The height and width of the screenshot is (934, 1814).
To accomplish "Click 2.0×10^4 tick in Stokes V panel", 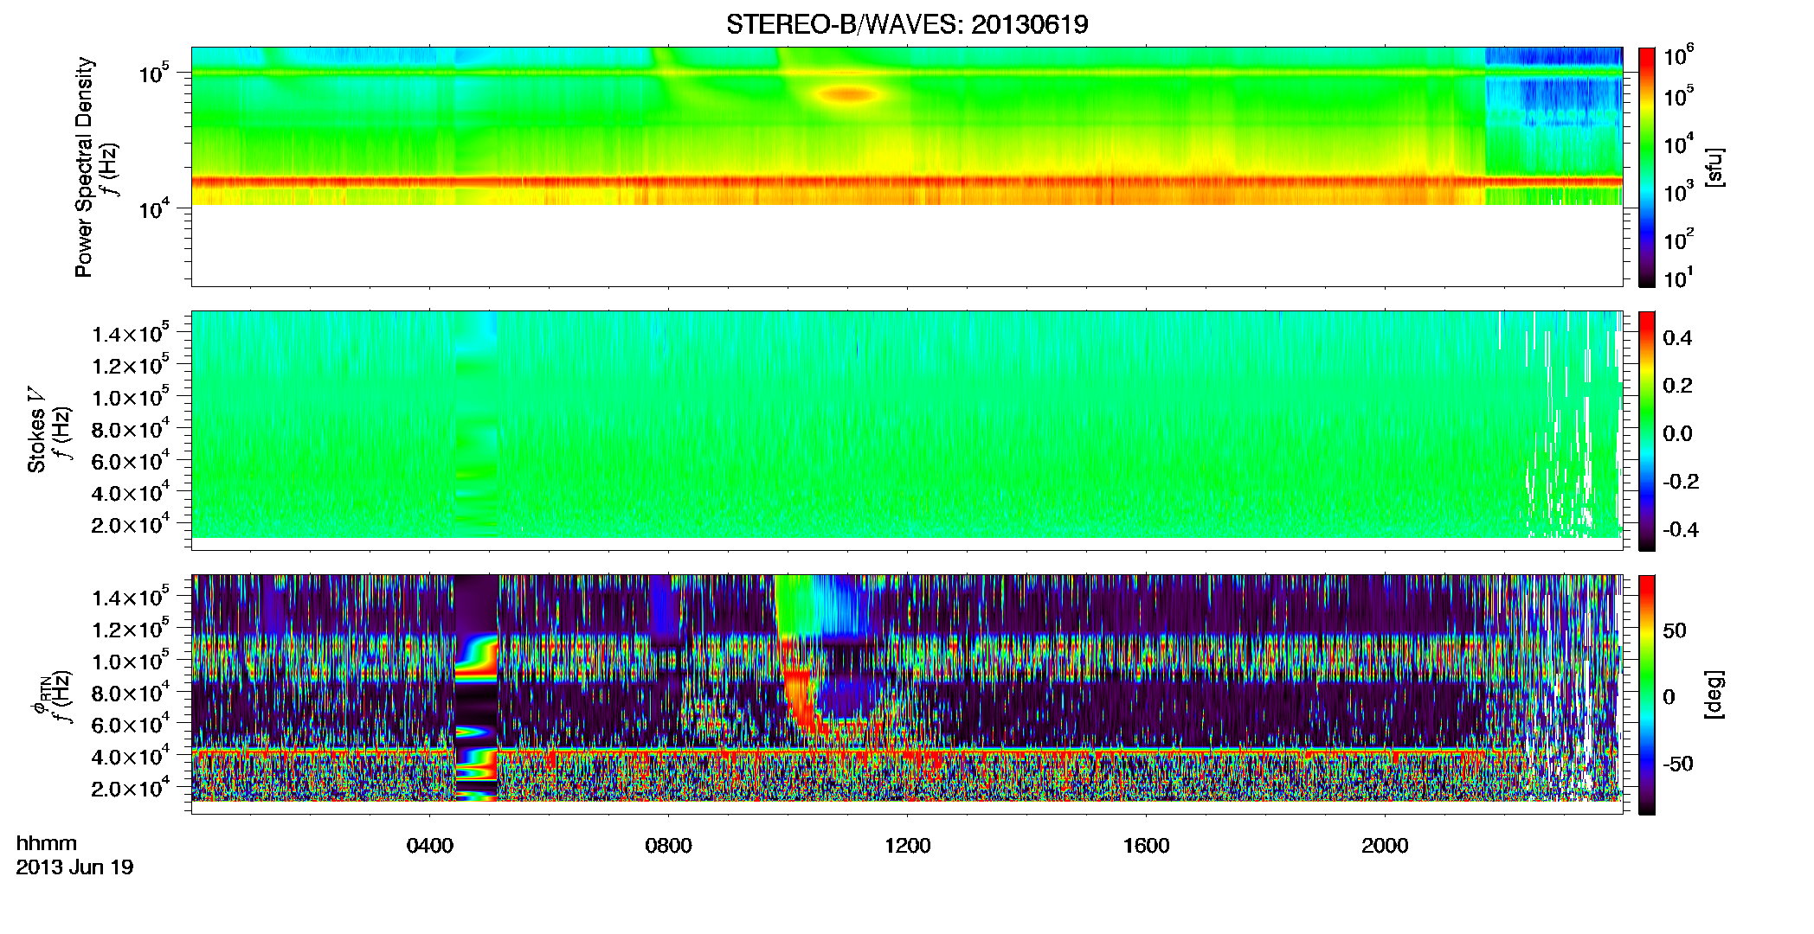I will [x=131, y=526].
